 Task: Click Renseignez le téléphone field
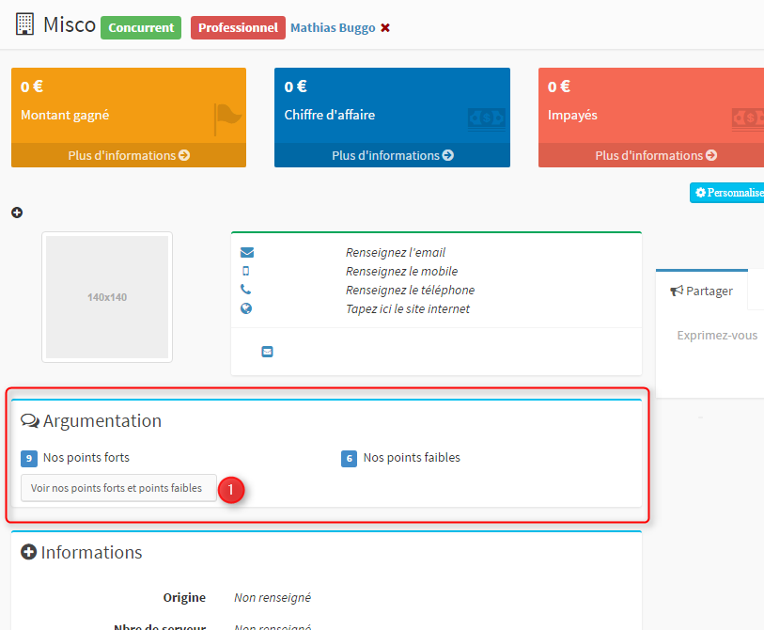[x=410, y=291]
